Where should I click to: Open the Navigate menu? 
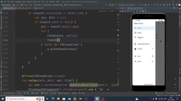point(18,2)
